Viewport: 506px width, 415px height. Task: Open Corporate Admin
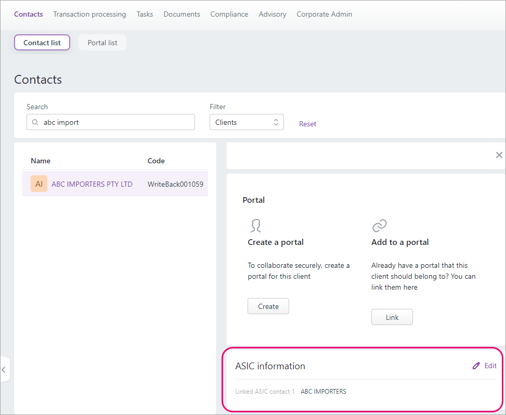(x=324, y=15)
